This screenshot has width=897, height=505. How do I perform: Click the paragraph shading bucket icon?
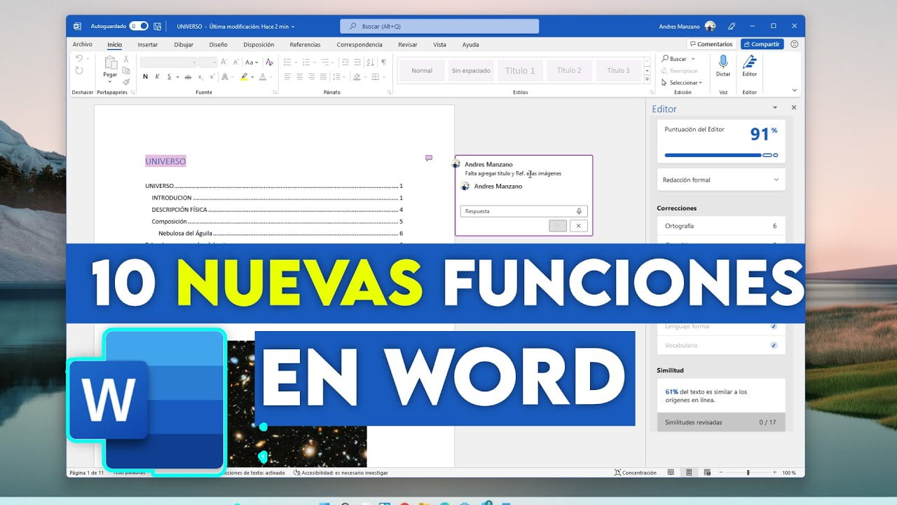(357, 77)
